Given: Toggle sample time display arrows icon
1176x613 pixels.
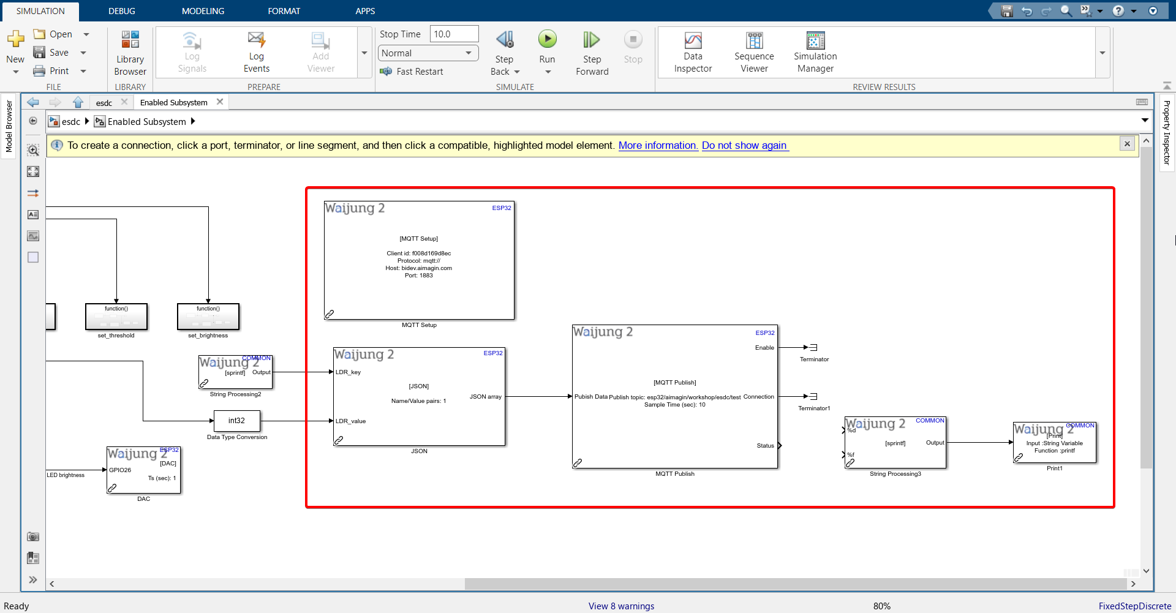Looking at the screenshot, I should (x=33, y=193).
